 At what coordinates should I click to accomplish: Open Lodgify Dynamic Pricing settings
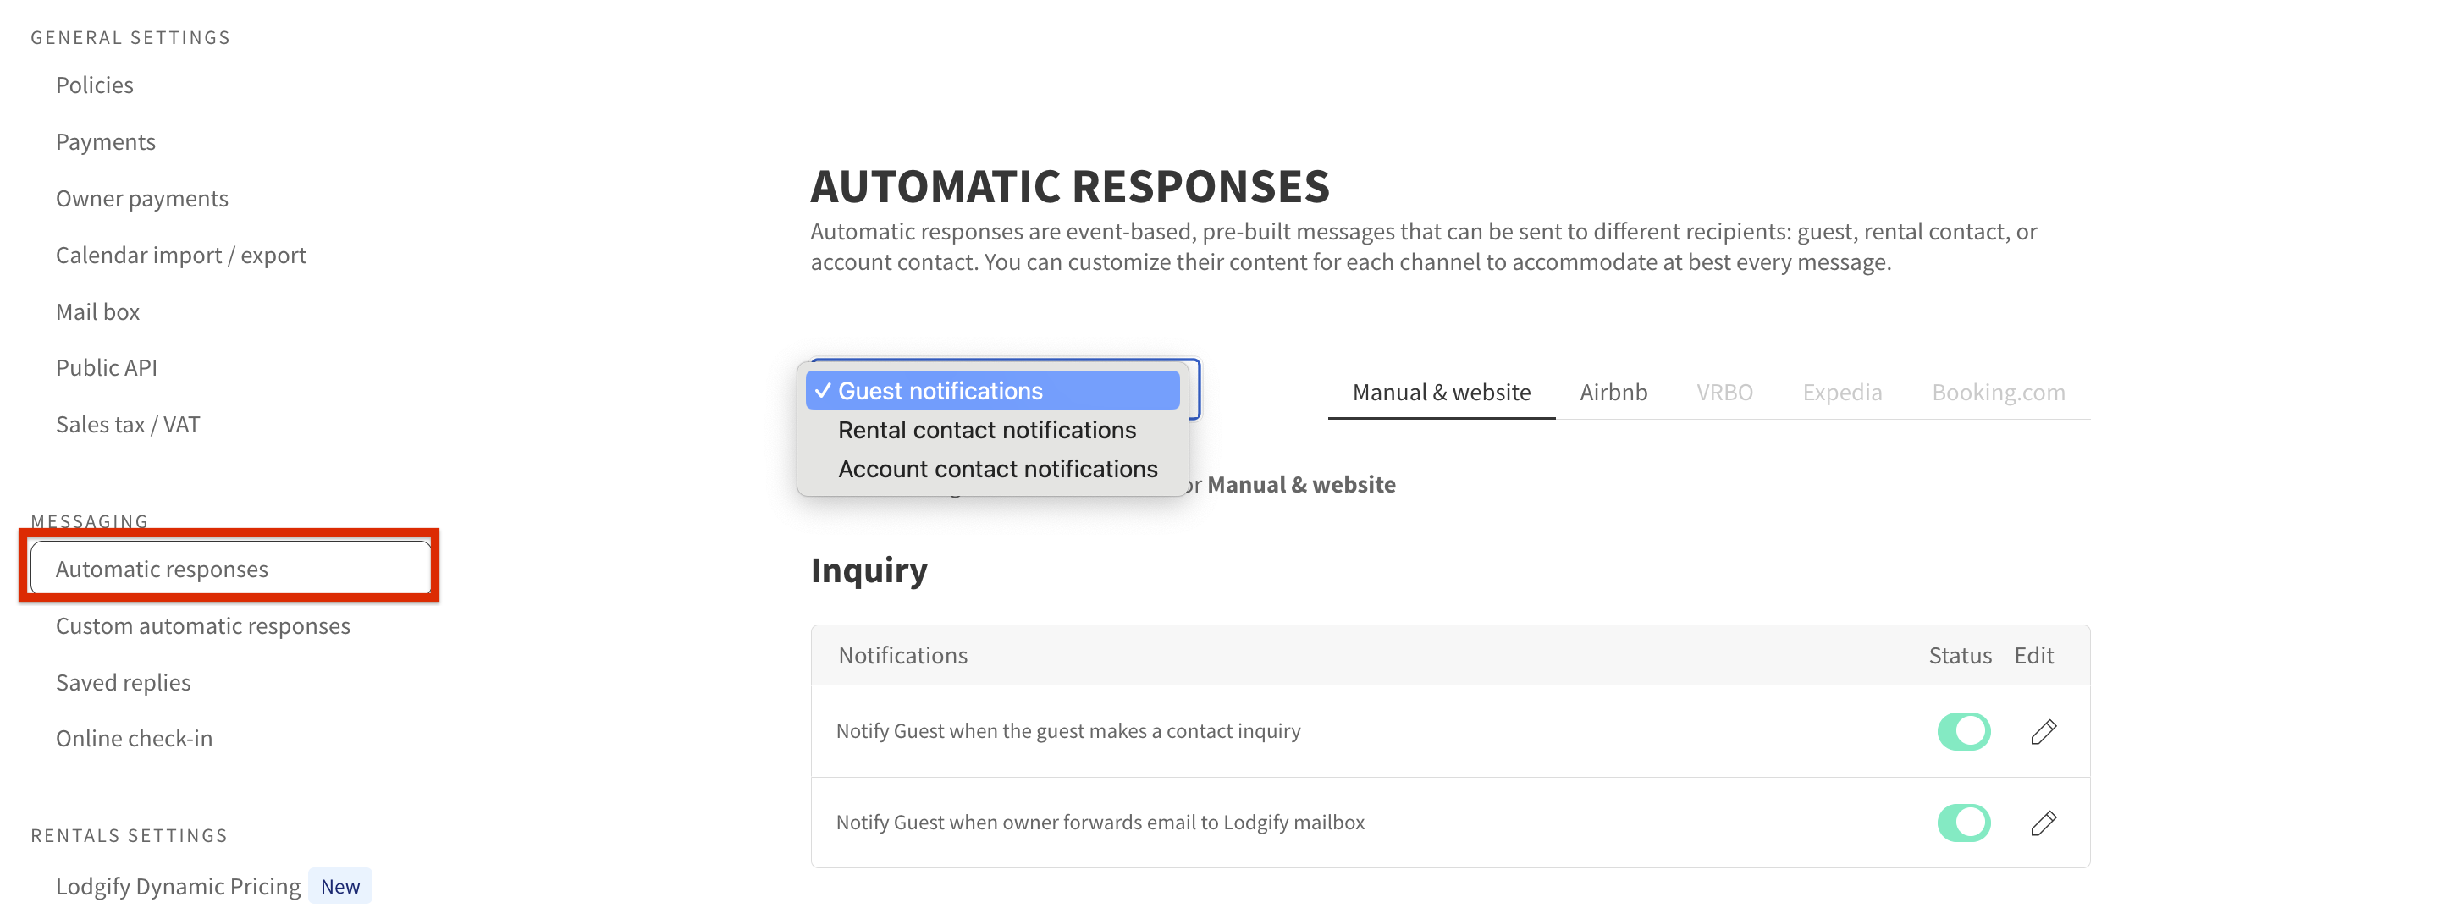(x=178, y=886)
